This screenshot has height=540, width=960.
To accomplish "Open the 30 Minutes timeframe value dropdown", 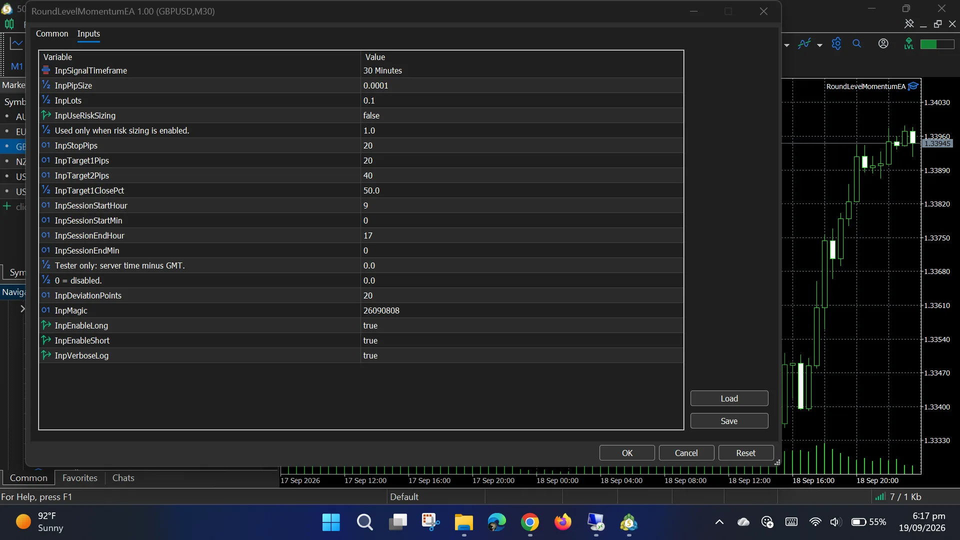I will [522, 70].
